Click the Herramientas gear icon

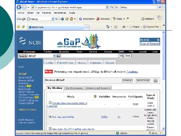pyautogui.click(x=144, y=27)
